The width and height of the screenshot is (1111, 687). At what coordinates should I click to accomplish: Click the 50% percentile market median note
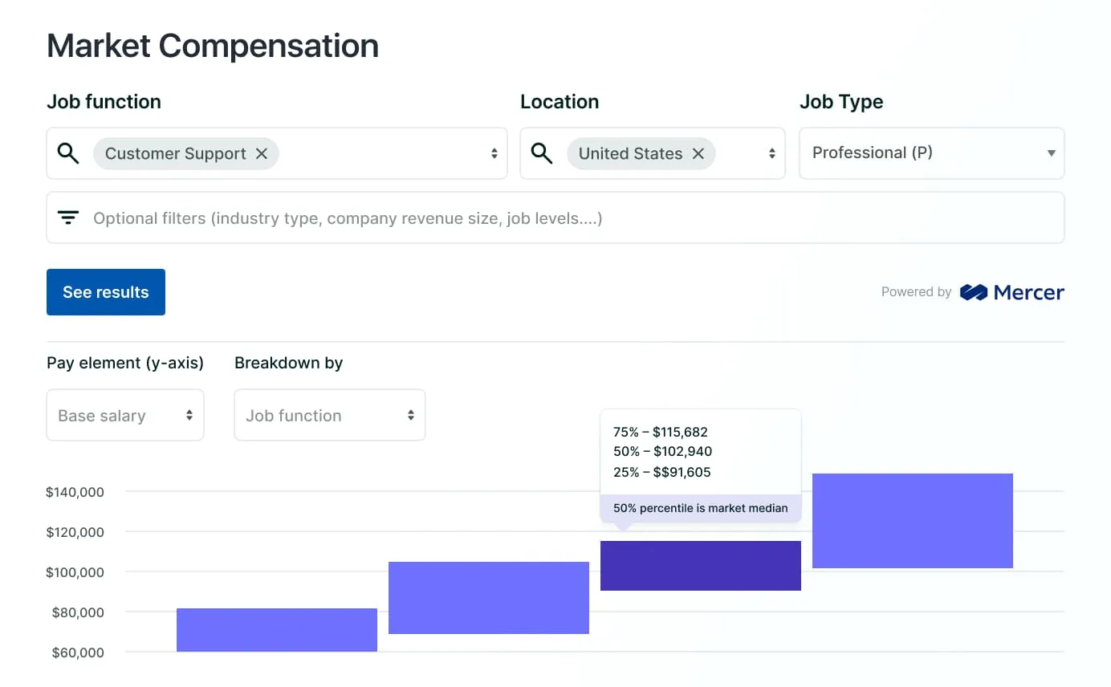pyautogui.click(x=700, y=508)
